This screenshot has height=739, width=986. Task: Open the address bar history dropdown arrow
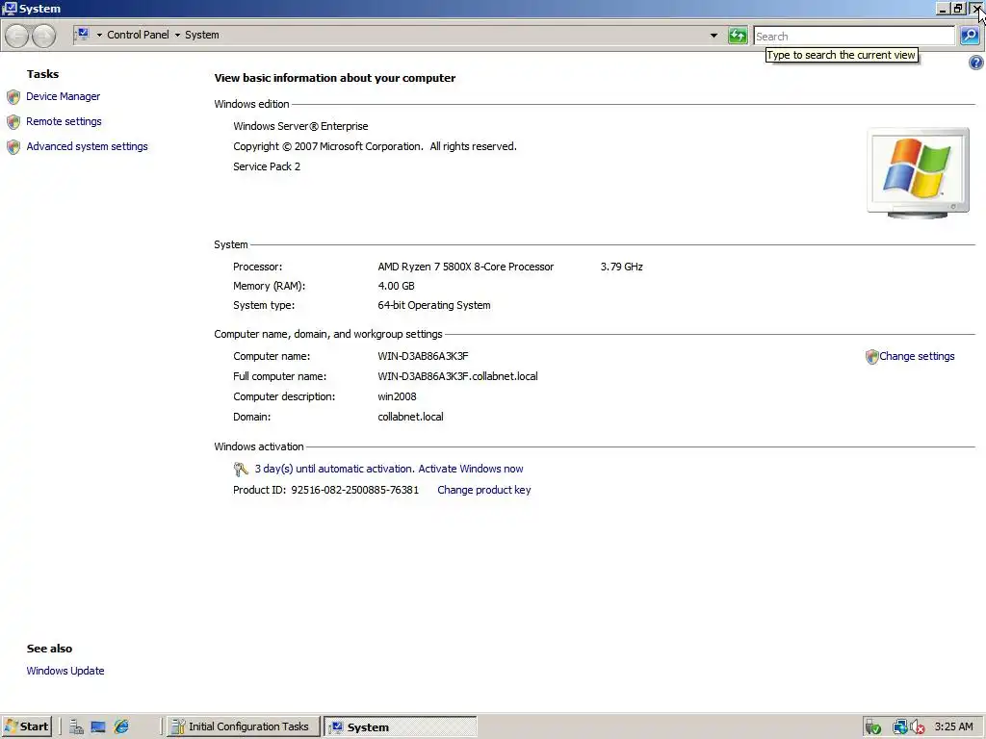pyautogui.click(x=714, y=36)
